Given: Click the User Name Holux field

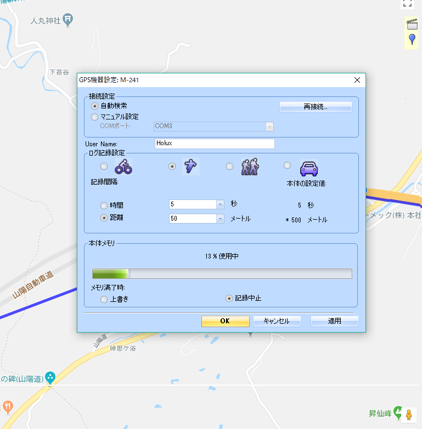Looking at the screenshot, I should [x=215, y=144].
